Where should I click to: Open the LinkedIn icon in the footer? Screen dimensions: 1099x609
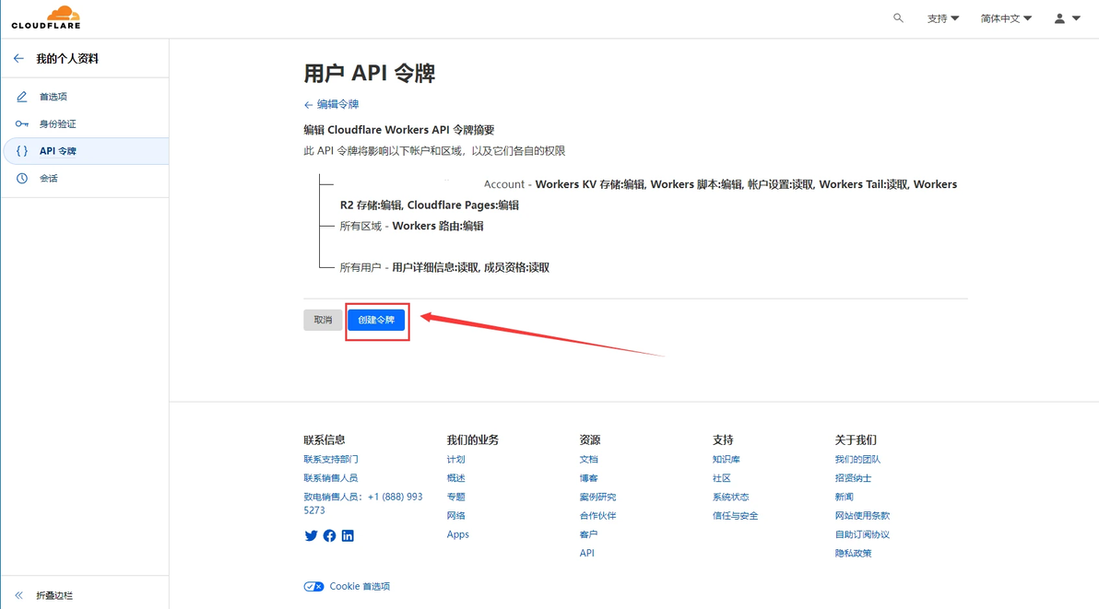coord(348,535)
